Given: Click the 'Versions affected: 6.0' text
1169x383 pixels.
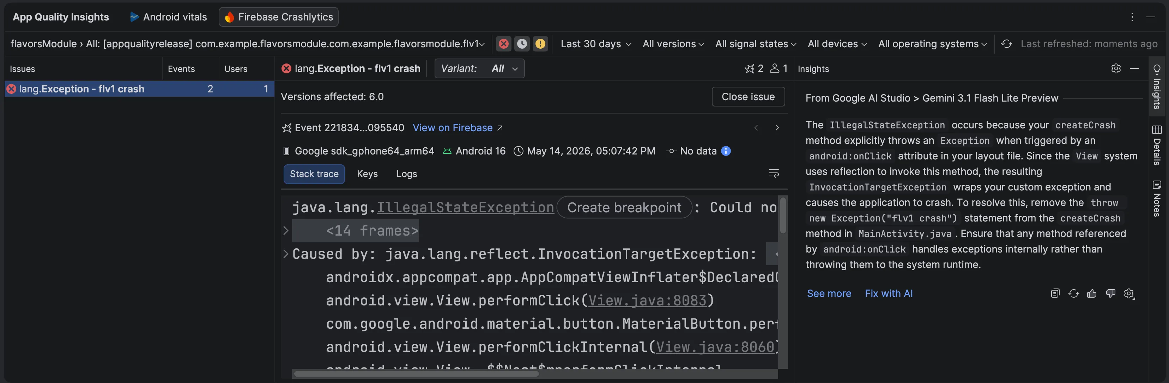Looking at the screenshot, I should [x=332, y=97].
